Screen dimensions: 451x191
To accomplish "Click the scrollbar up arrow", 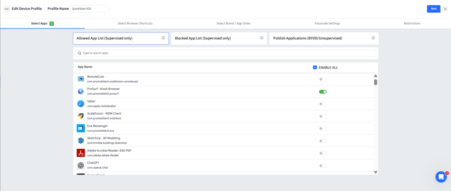I will 375,76.
